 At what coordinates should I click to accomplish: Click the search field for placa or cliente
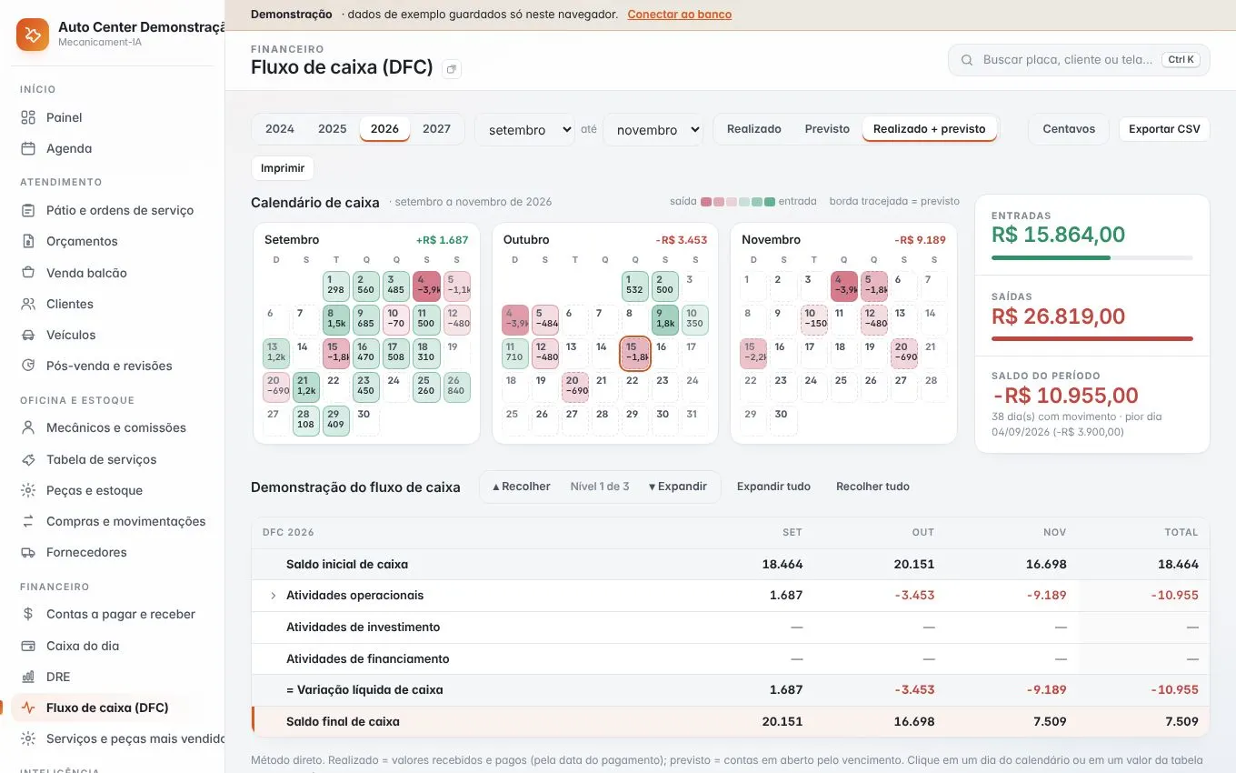coord(1079,60)
